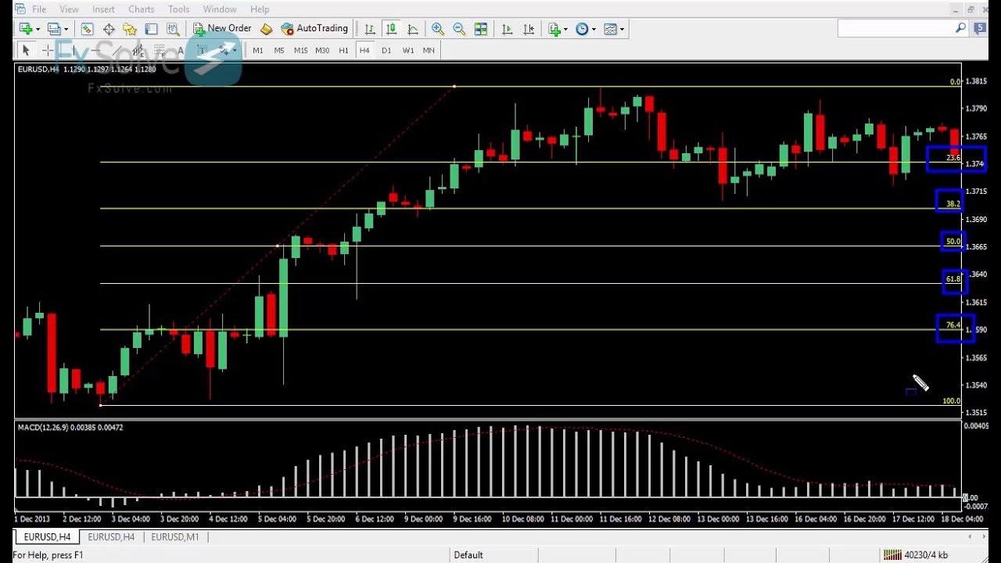The height and width of the screenshot is (563, 1001).
Task: Expand the Indicators dropdown arrow
Action: point(565,29)
